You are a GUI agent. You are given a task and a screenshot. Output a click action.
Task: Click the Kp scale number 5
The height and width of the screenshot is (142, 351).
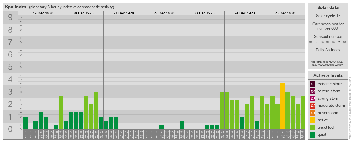point(10,67)
